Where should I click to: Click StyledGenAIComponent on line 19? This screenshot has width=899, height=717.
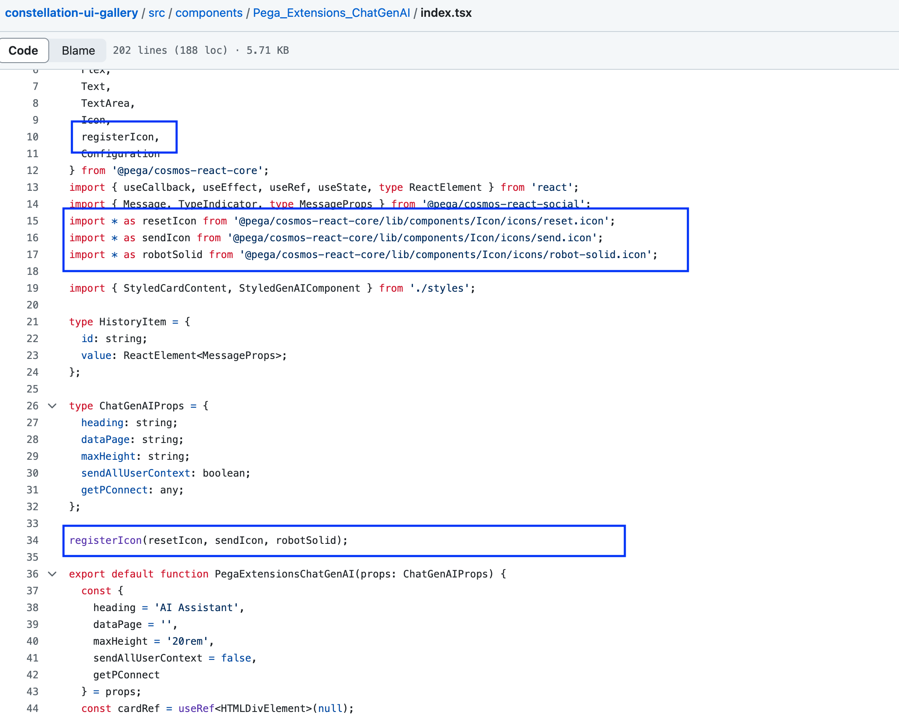[x=299, y=288]
